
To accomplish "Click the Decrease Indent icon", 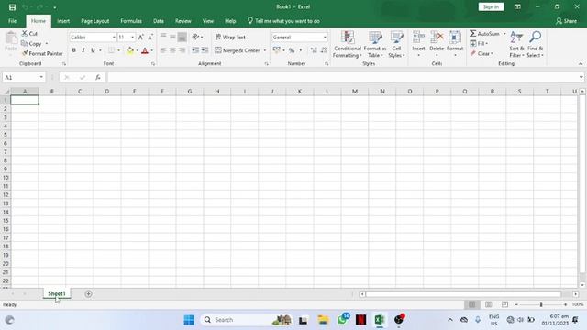I will (x=195, y=50).
